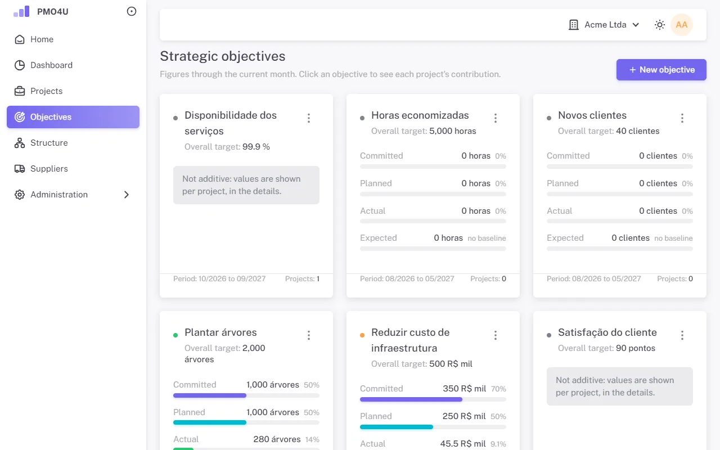Open the Disponibilidade dos serviços objective
The width and height of the screenshot is (720, 450).
click(x=231, y=123)
